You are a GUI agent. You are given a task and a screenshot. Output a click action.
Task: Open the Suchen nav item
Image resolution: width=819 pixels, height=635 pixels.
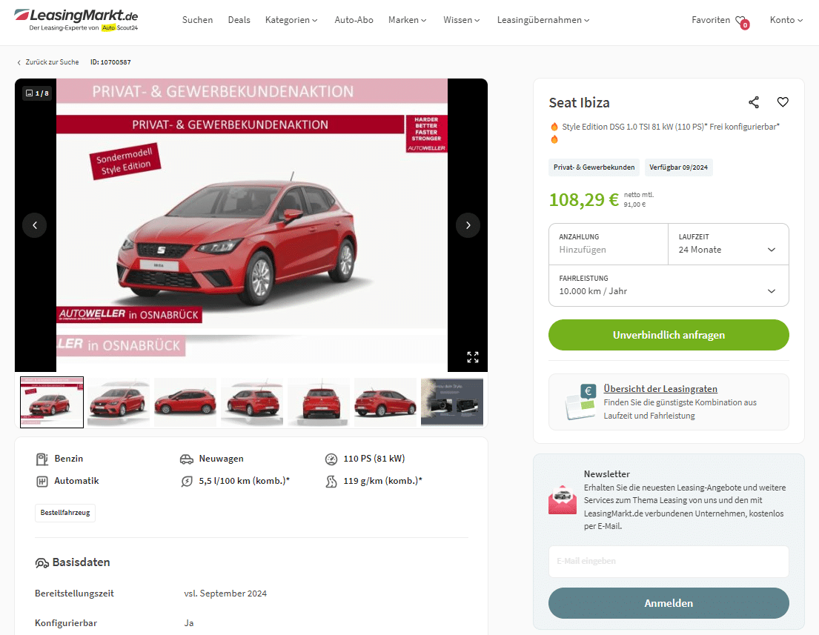(x=197, y=20)
